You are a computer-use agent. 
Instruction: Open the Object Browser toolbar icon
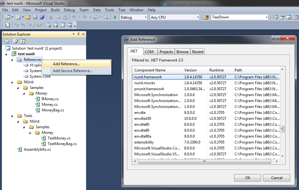289,17
